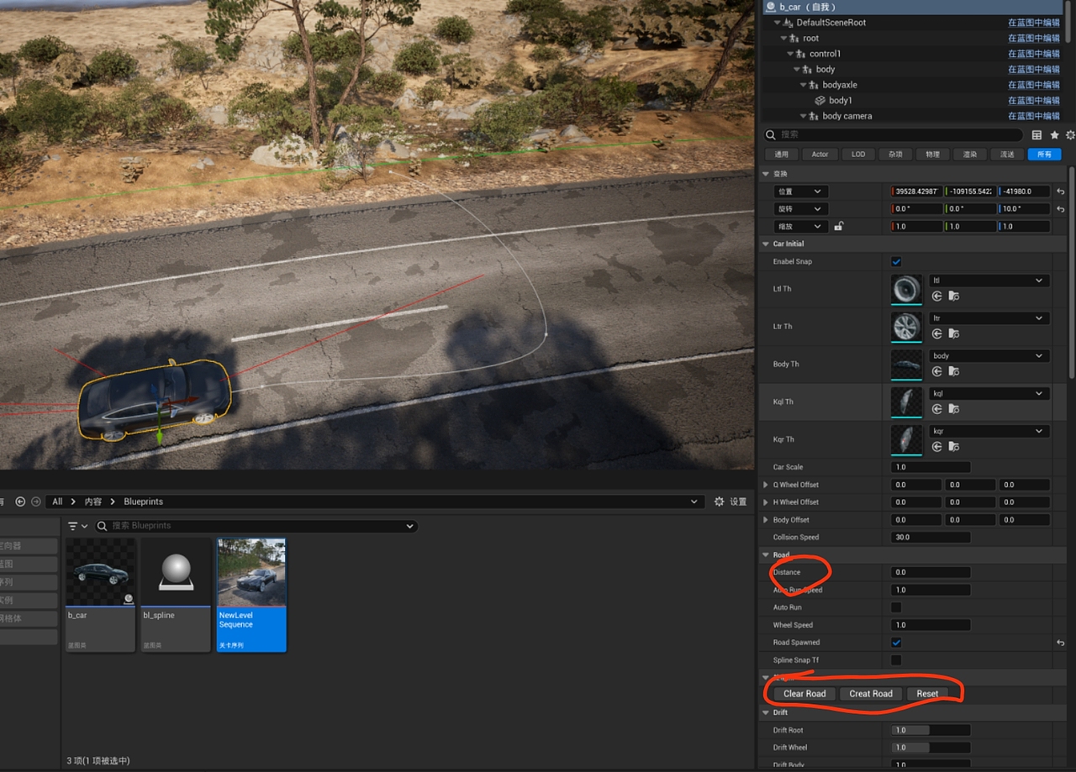Click the Reset button
This screenshot has height=772, width=1076.
(x=927, y=694)
